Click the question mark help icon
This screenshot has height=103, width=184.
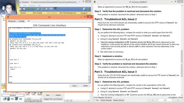[x=89, y=9]
